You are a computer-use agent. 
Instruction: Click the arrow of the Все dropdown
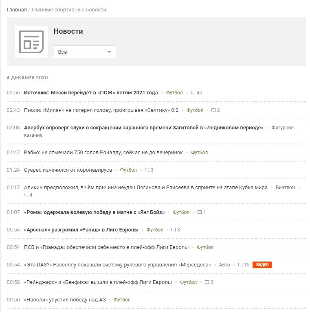(109, 52)
